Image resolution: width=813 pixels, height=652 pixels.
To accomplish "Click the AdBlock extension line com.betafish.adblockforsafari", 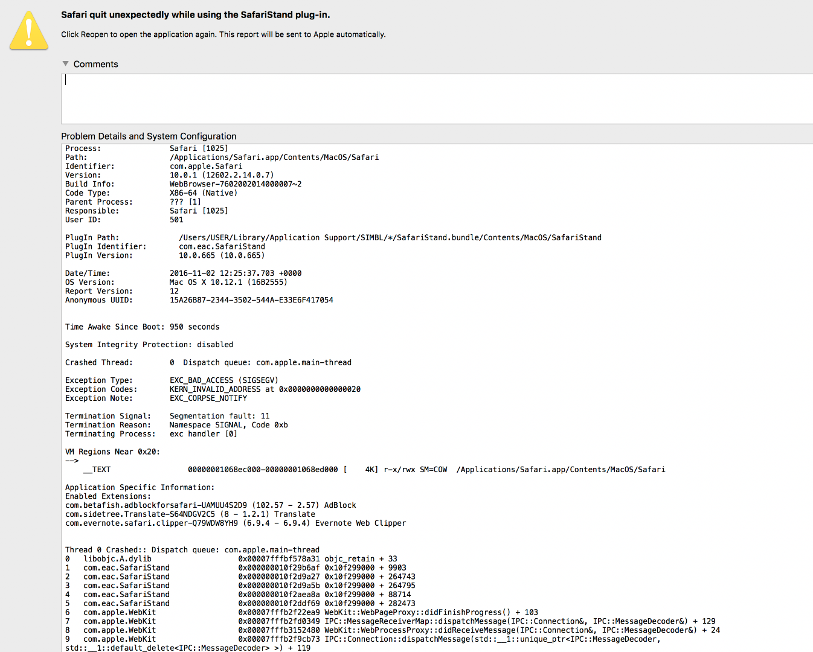I will [x=211, y=505].
